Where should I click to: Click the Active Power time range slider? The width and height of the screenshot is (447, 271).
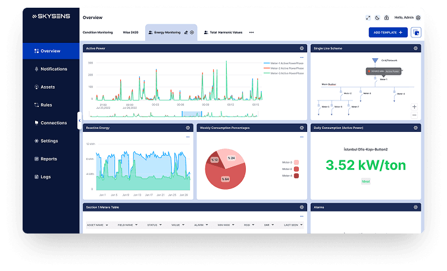192,114
